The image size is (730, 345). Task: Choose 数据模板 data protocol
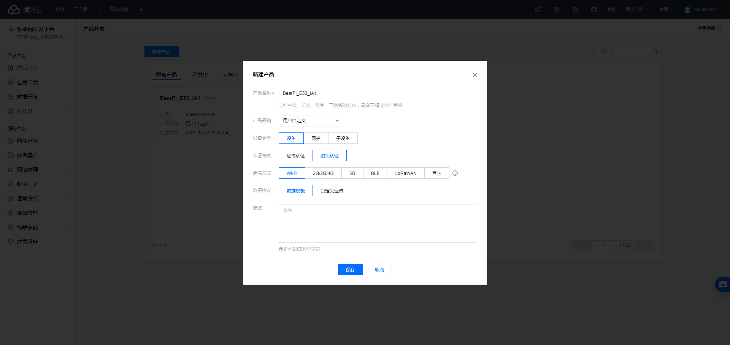[296, 191]
